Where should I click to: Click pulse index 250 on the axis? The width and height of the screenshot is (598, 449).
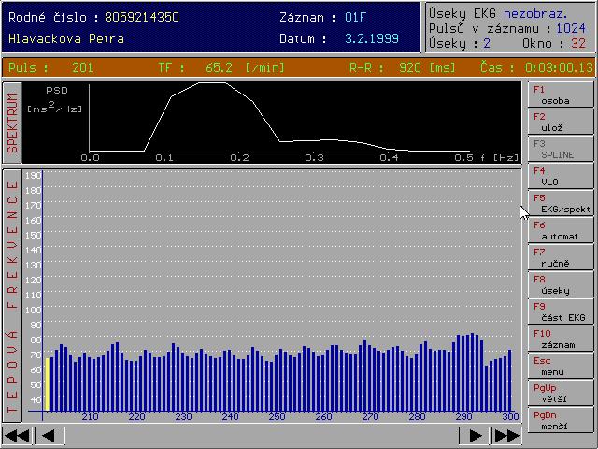point(278,416)
